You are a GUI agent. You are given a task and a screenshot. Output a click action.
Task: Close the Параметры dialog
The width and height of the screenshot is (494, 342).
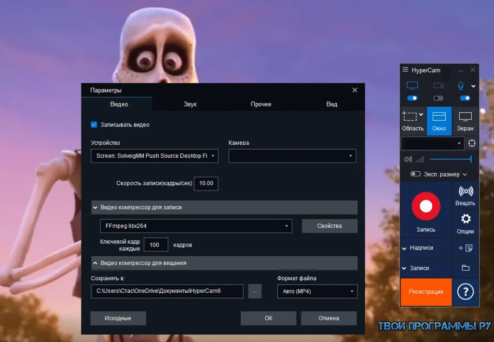click(355, 90)
